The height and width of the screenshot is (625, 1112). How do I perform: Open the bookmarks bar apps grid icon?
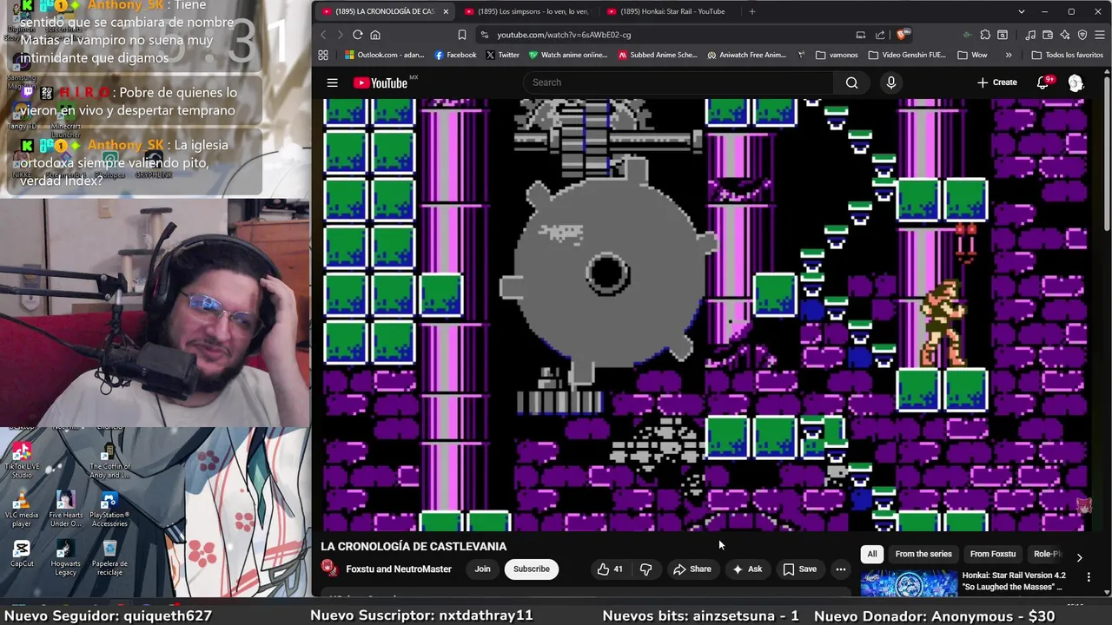pyautogui.click(x=323, y=55)
